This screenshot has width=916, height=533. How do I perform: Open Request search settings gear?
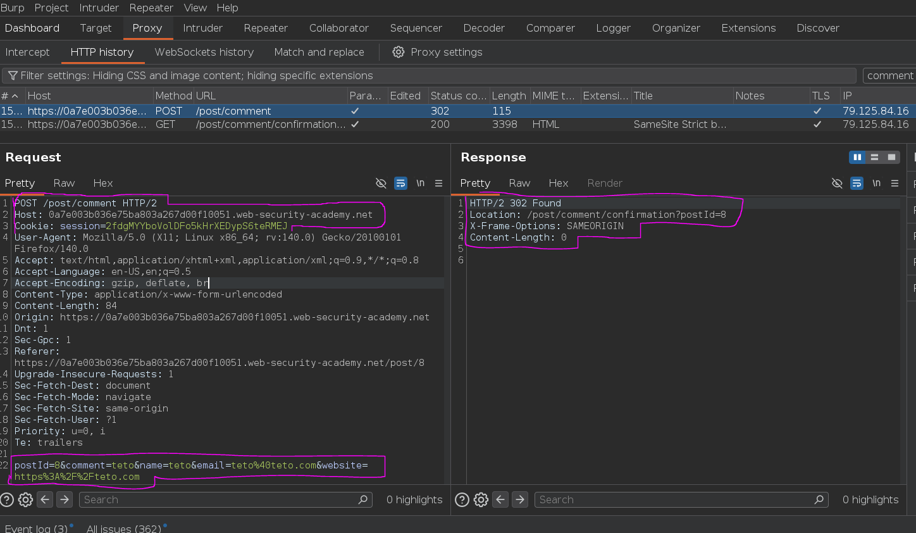(x=25, y=499)
